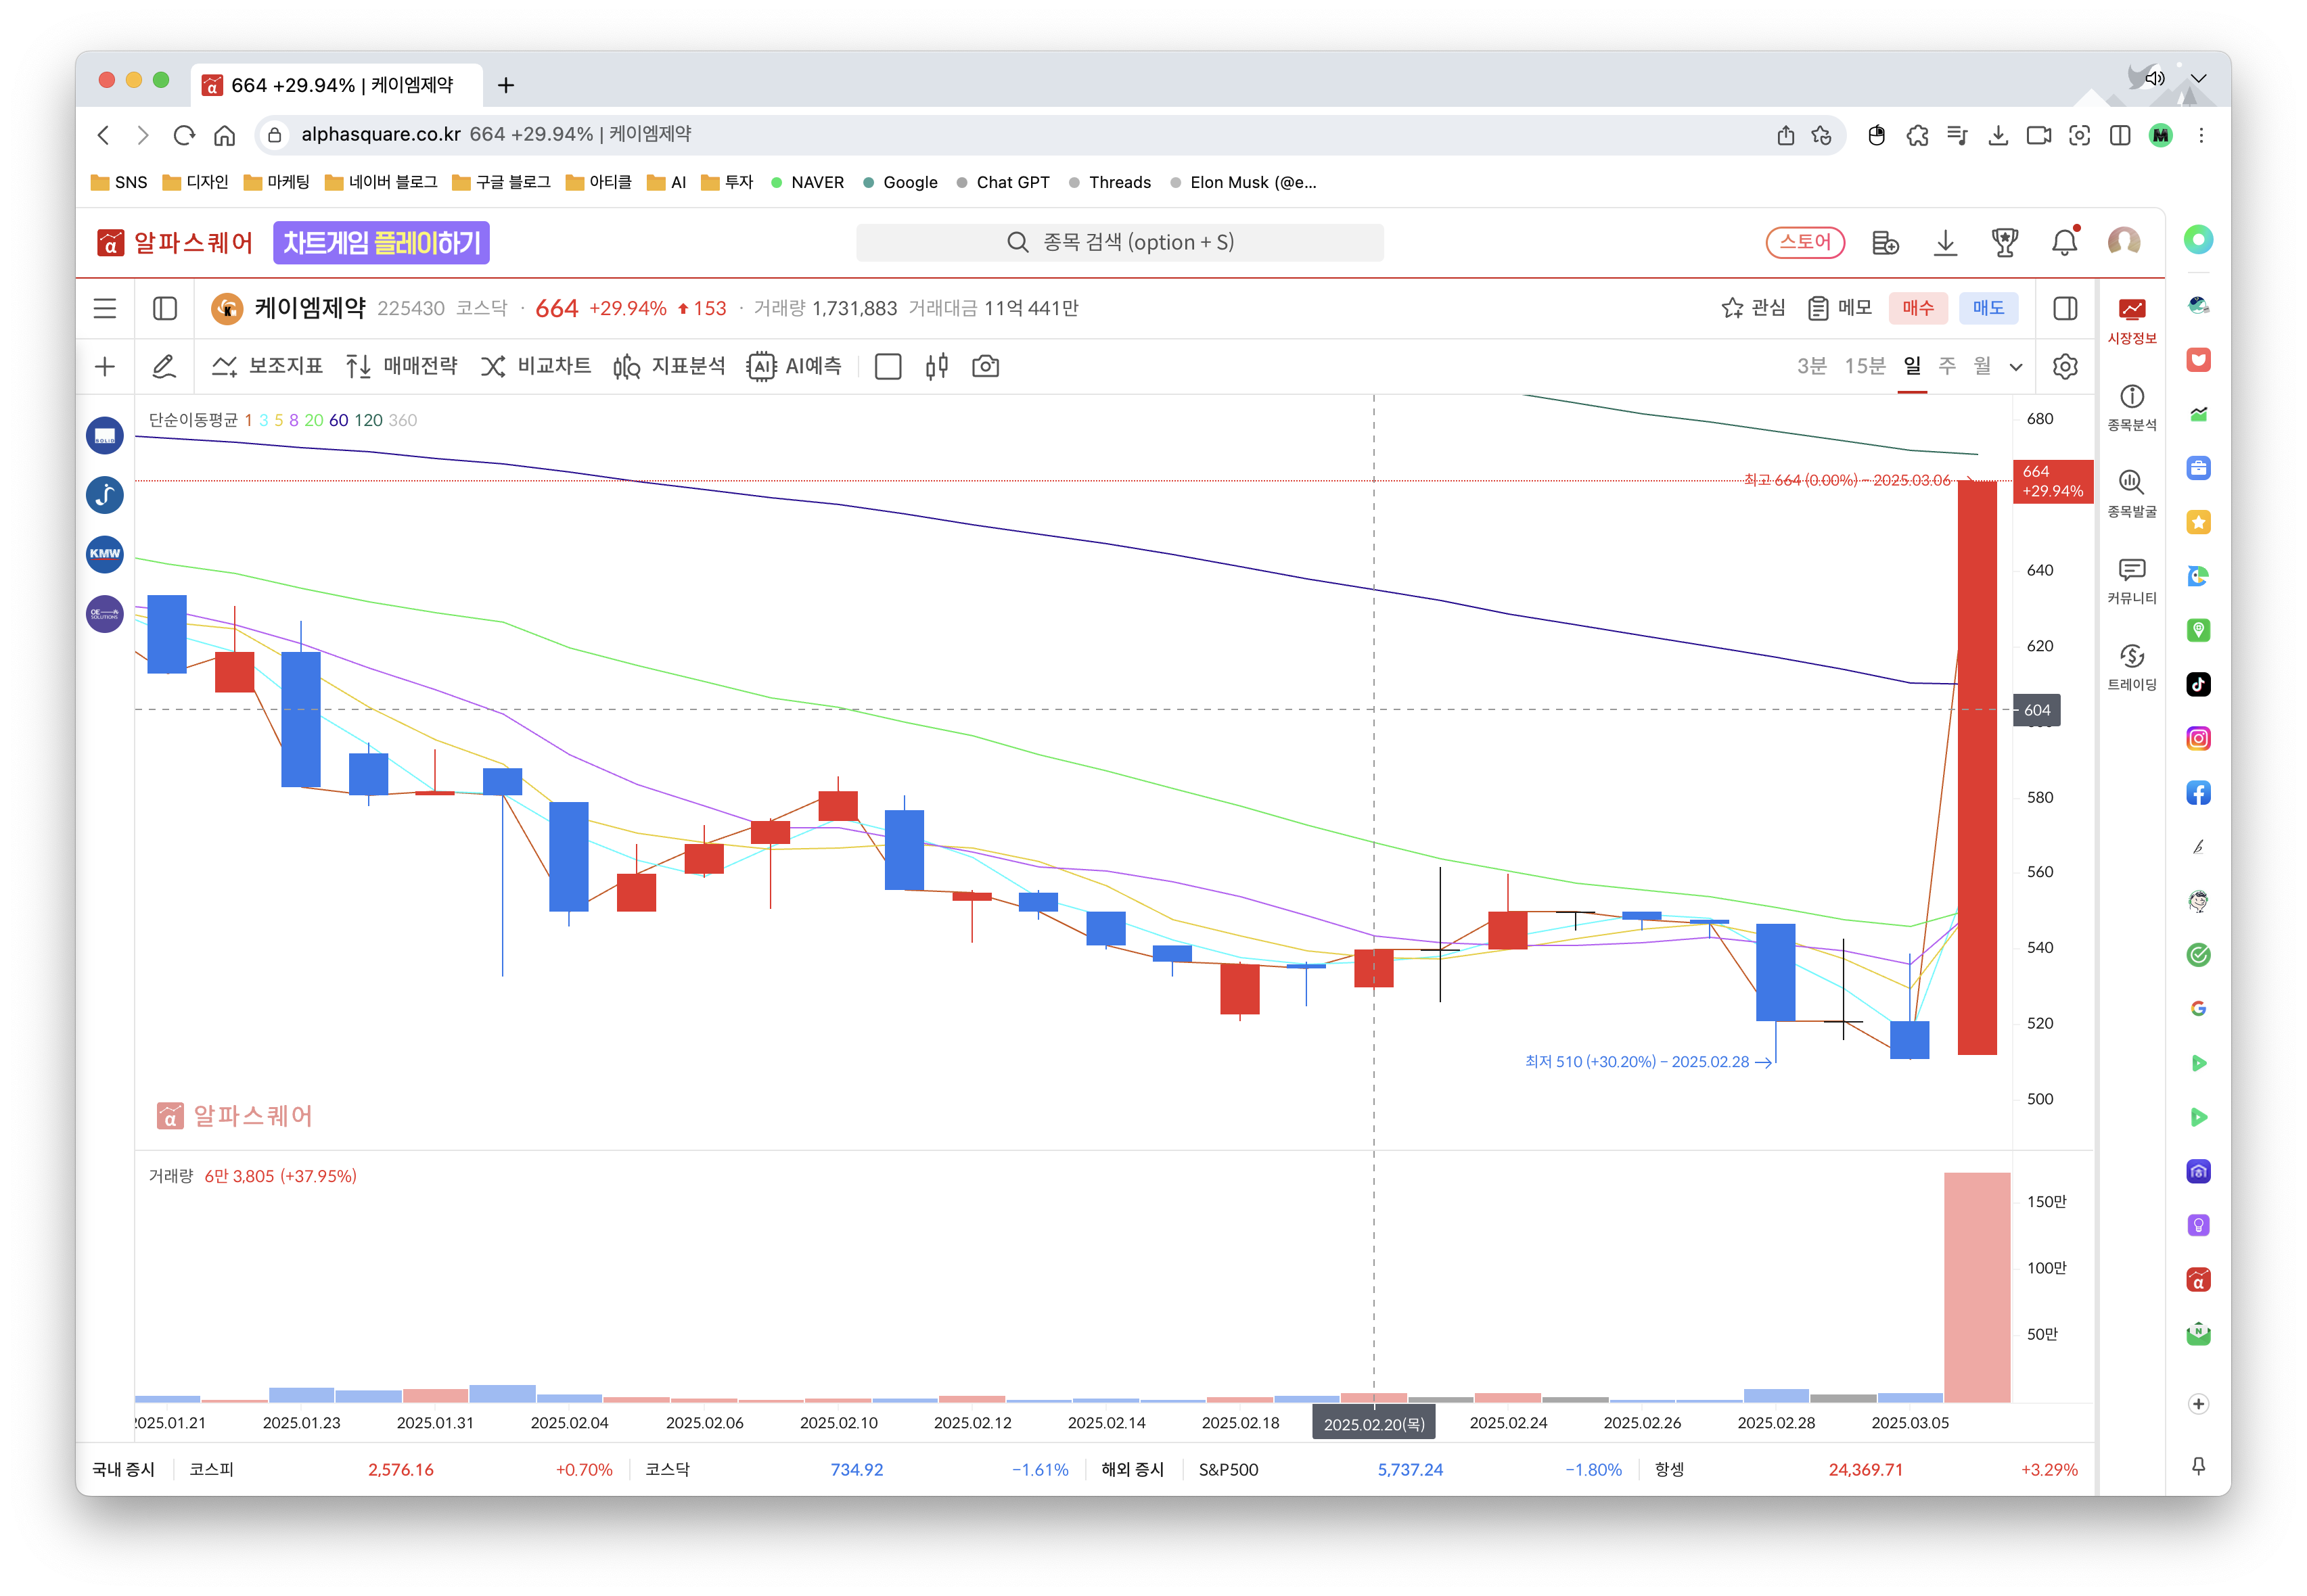This screenshot has width=2307, height=1596.
Task: Open the hamburger menu
Action: tap(105, 309)
